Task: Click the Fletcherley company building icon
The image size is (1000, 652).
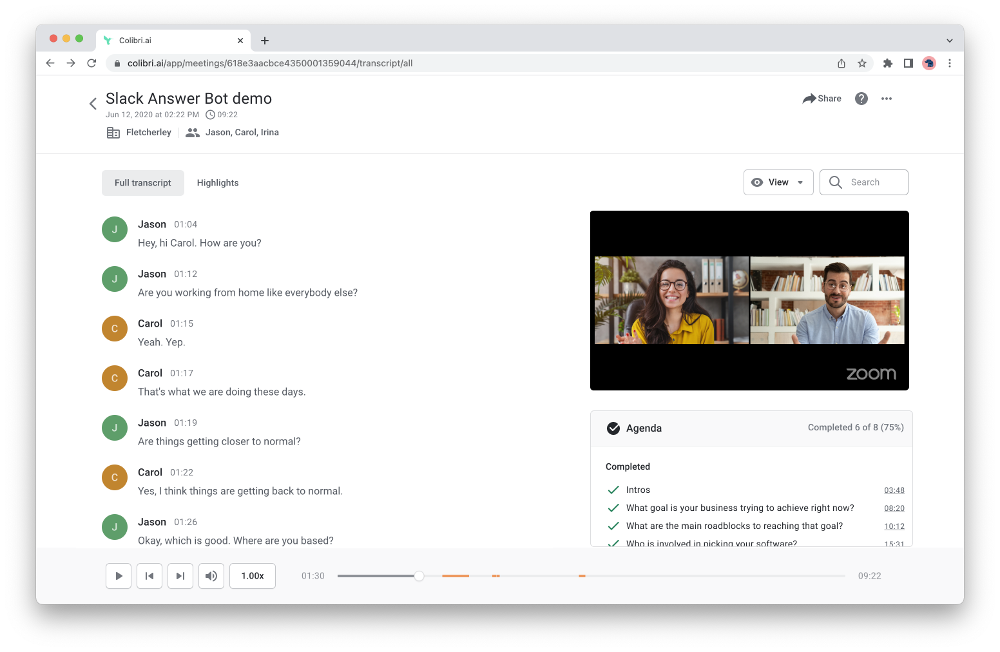Action: 113,133
